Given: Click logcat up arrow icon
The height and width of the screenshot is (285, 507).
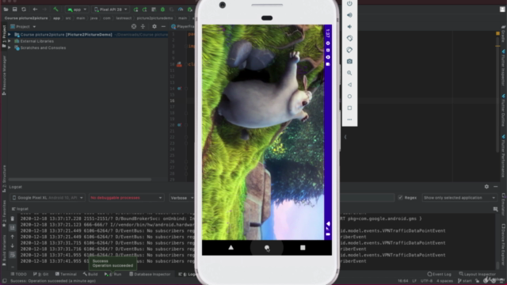Looking at the screenshot, I should point(13,237).
